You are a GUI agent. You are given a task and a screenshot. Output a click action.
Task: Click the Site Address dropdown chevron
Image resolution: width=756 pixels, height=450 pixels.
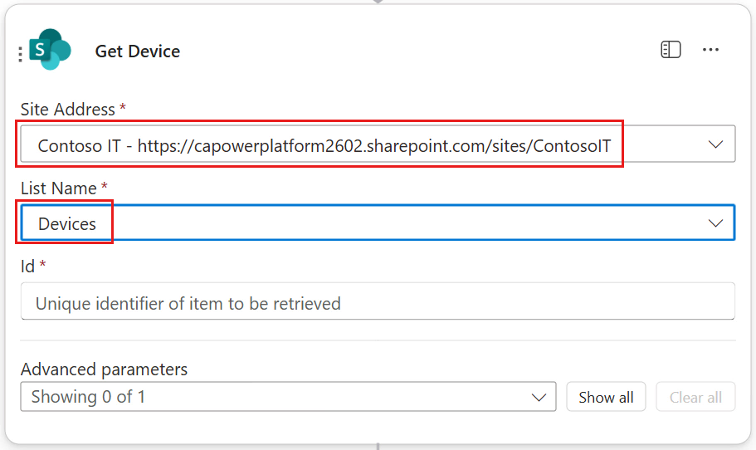(715, 144)
